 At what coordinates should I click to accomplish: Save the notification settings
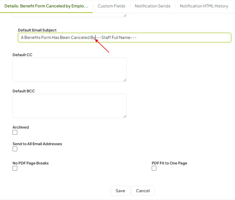click(120, 191)
